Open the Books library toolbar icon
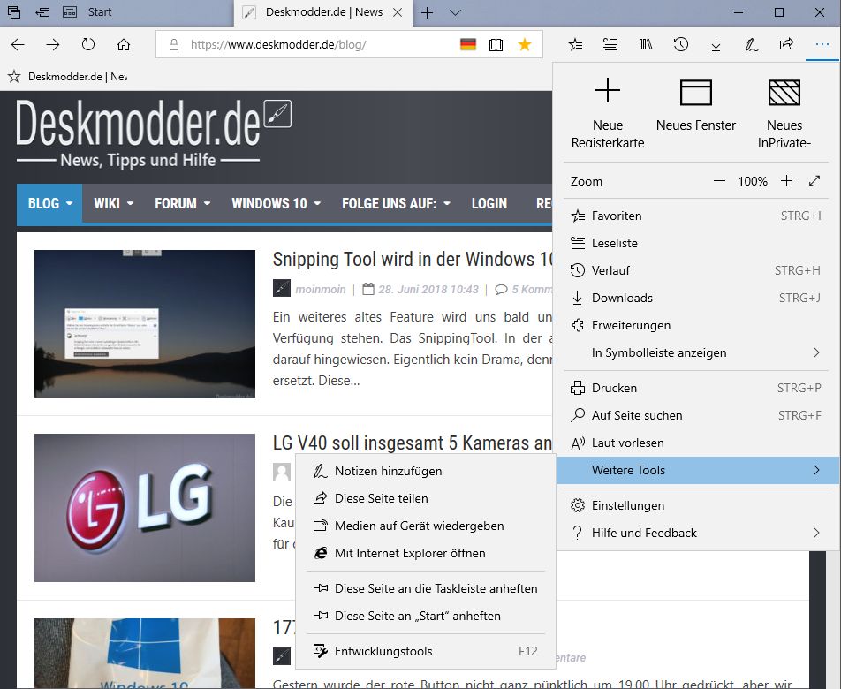This screenshot has width=841, height=689. pos(645,44)
